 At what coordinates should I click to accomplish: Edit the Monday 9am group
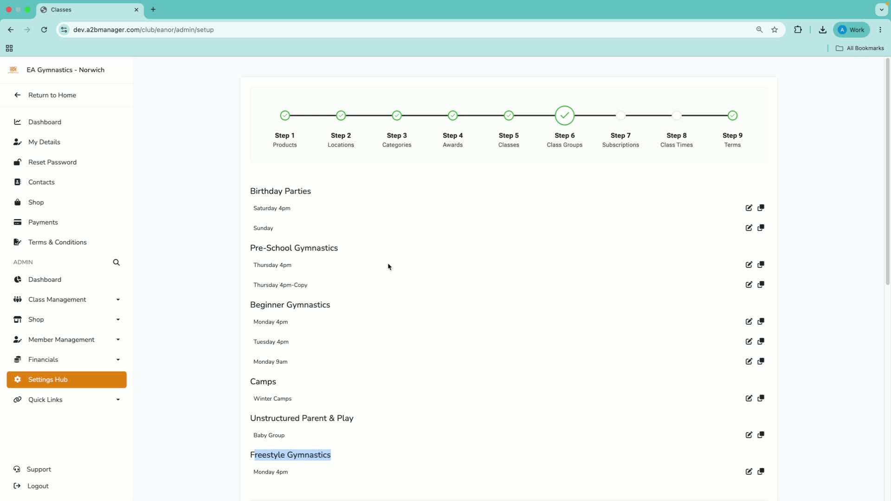click(x=749, y=361)
